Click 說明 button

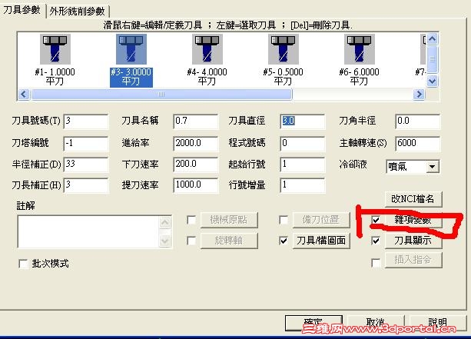437,323
